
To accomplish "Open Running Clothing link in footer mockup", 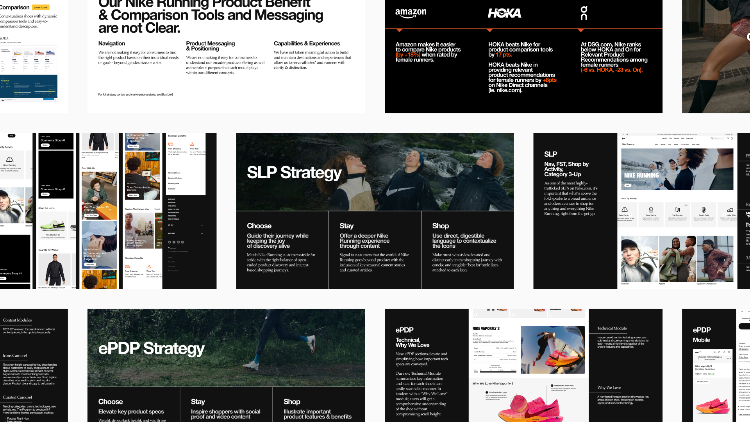I will pos(175,178).
